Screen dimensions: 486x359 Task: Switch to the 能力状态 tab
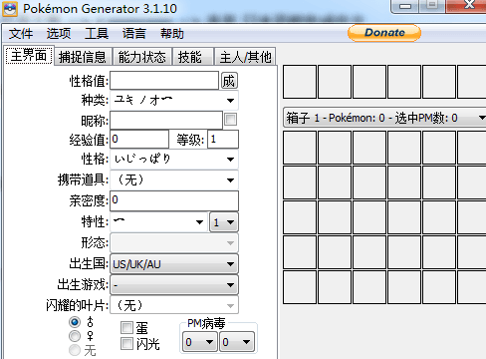(142, 57)
